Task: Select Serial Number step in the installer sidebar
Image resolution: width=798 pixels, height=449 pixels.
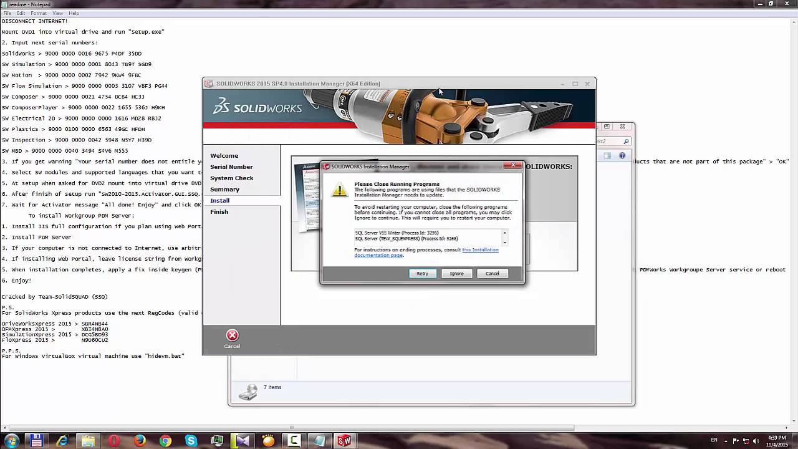Action: 231,167
